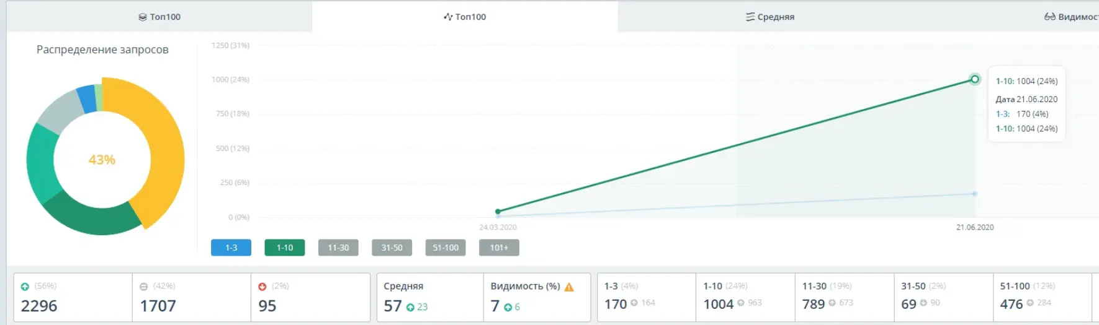Open the first Топ100 tab

[x=159, y=17]
